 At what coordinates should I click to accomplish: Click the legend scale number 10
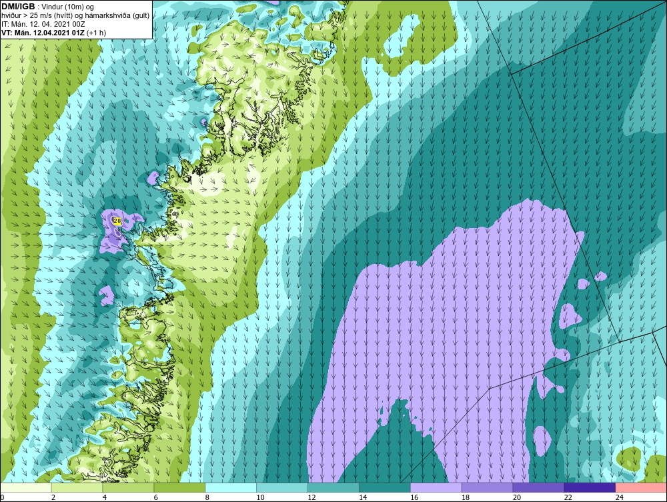point(260,497)
